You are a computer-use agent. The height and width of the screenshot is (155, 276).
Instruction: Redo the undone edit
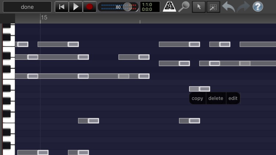click(243, 7)
